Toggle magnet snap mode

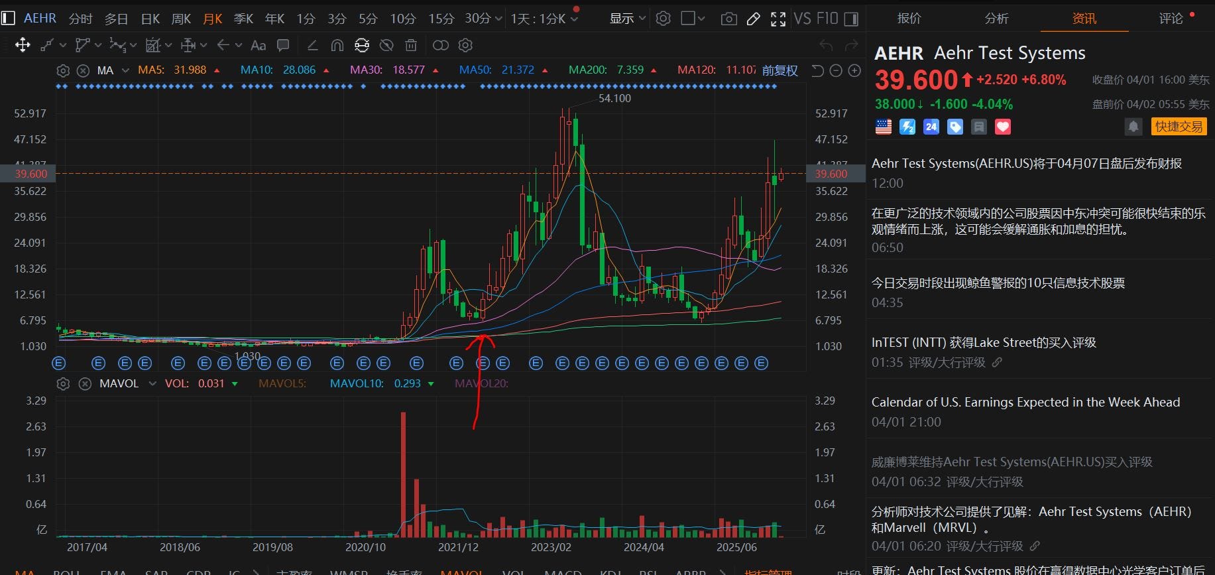[x=337, y=45]
